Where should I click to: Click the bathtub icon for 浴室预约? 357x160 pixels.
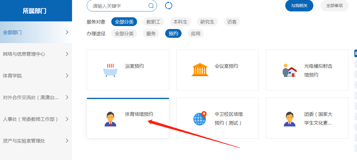110,70
